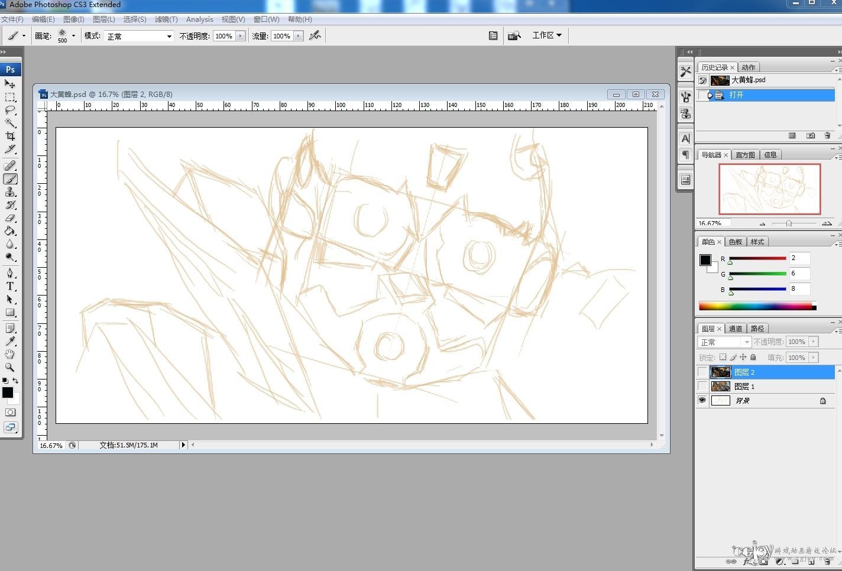Expand the 不透明度 slider arrow in options bar

[x=240, y=36]
